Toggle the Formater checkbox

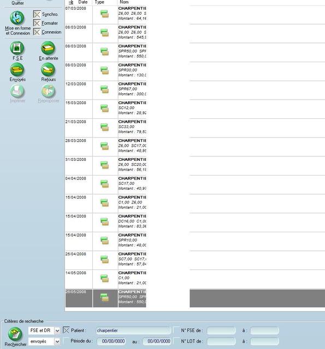37,23
